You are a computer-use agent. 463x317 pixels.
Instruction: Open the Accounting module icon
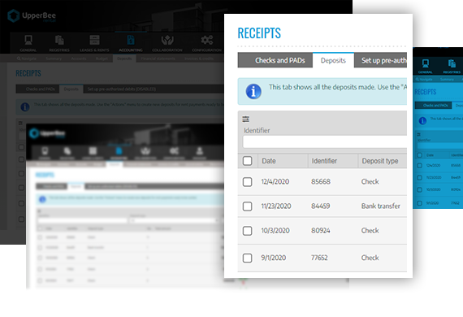point(131,43)
